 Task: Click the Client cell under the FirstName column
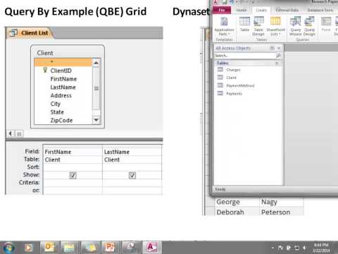point(73,159)
